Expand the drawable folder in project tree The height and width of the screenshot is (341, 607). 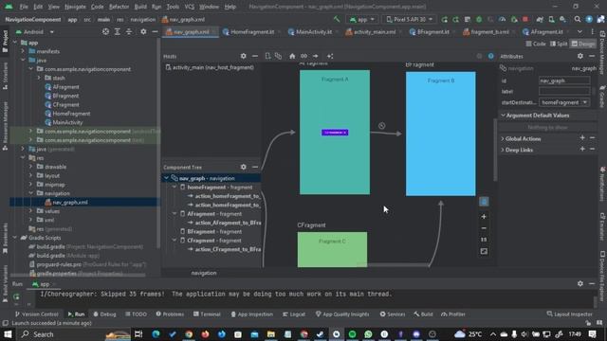click(31, 167)
